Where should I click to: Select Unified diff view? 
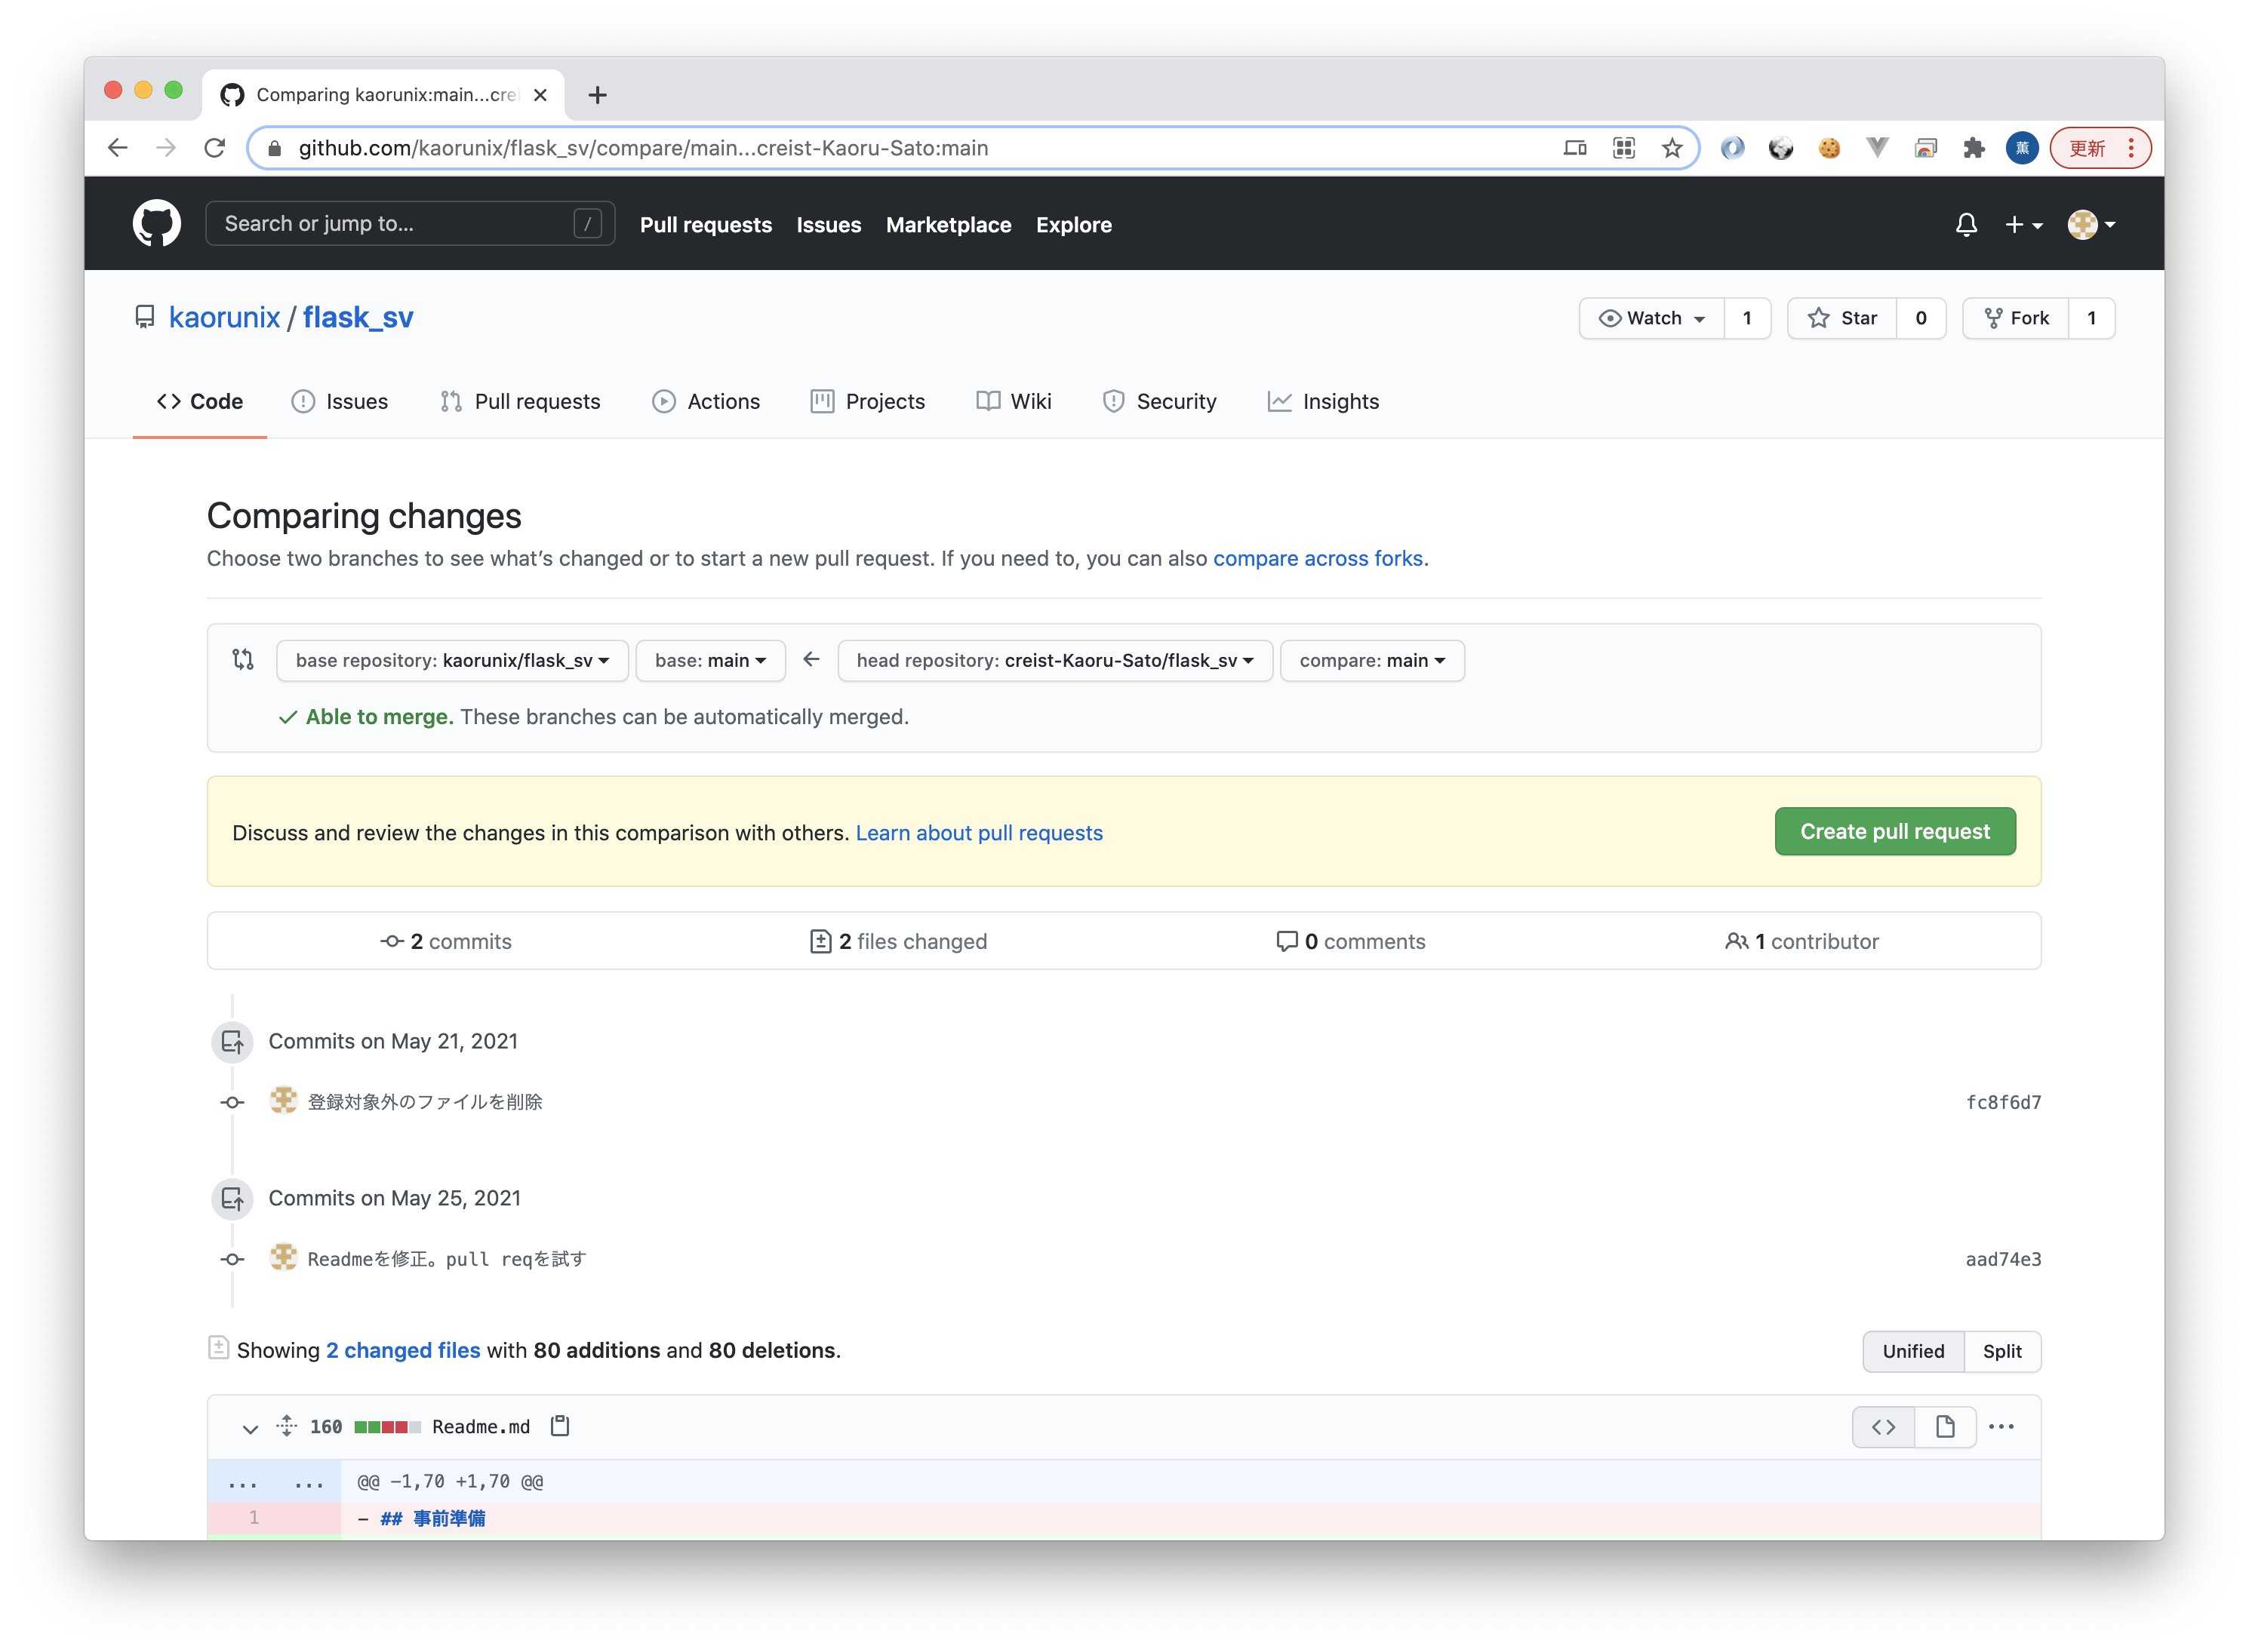[x=1913, y=1351]
